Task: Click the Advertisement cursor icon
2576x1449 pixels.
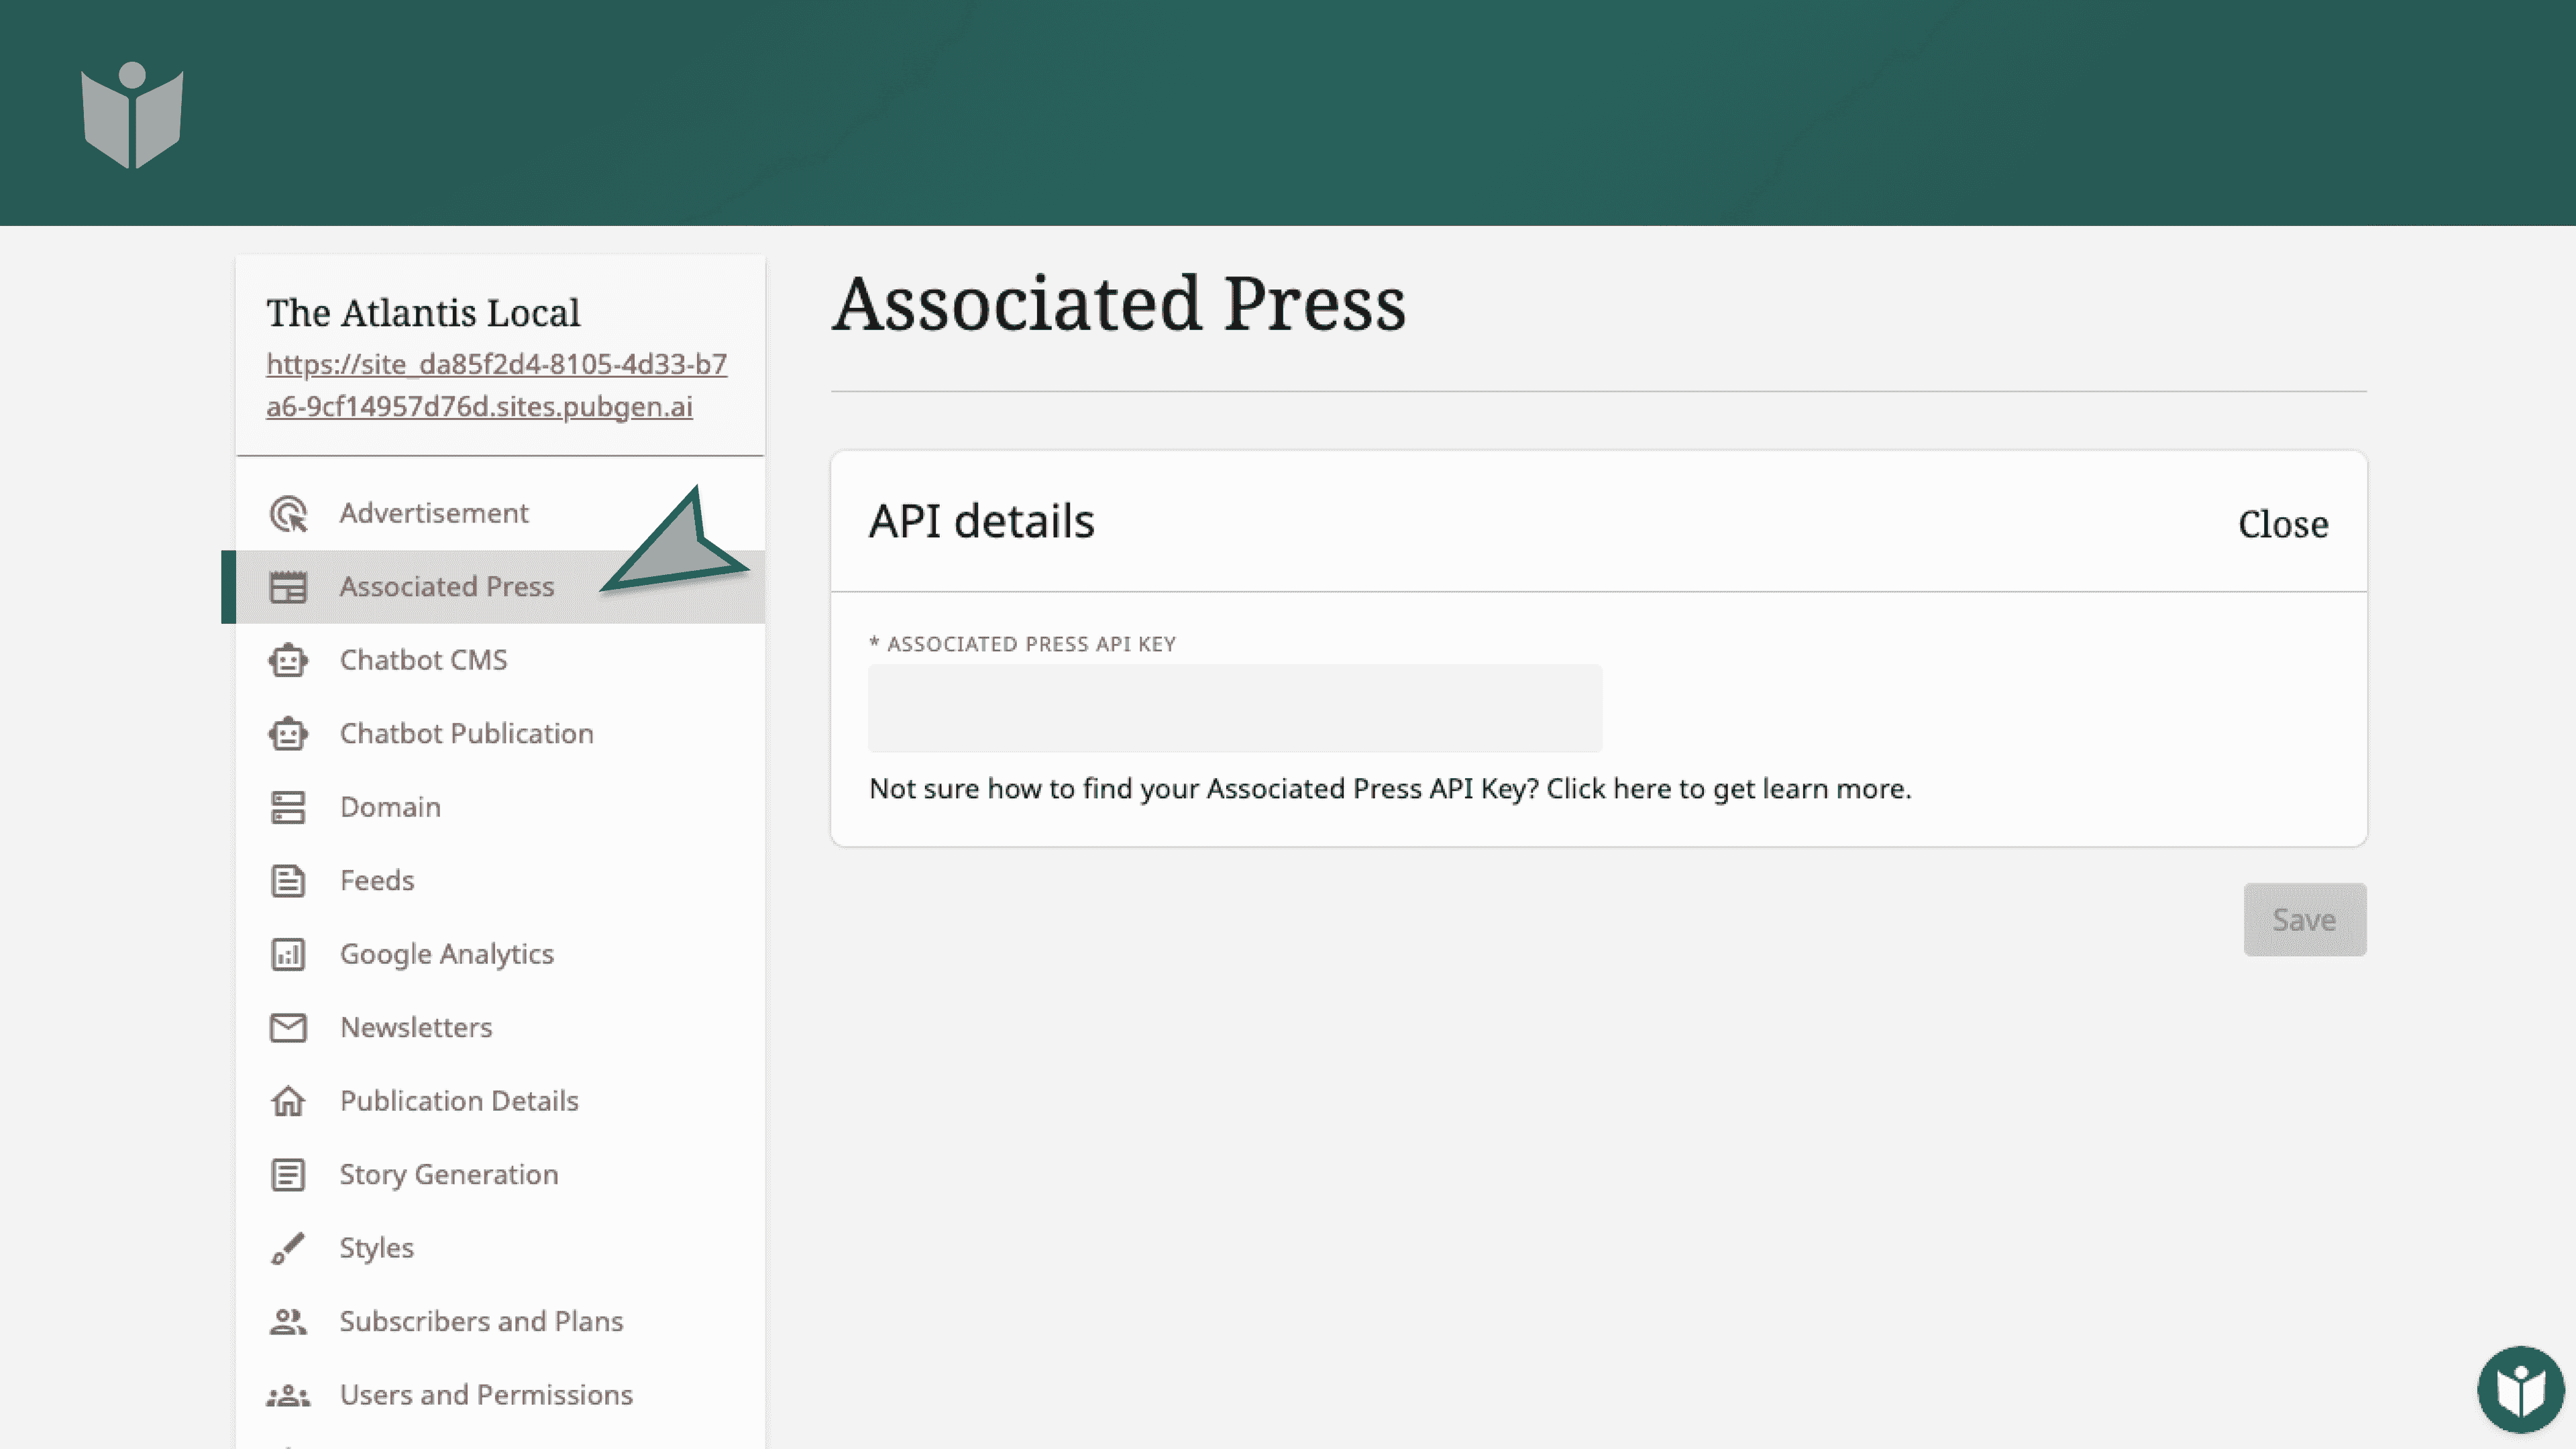Action: click(288, 514)
